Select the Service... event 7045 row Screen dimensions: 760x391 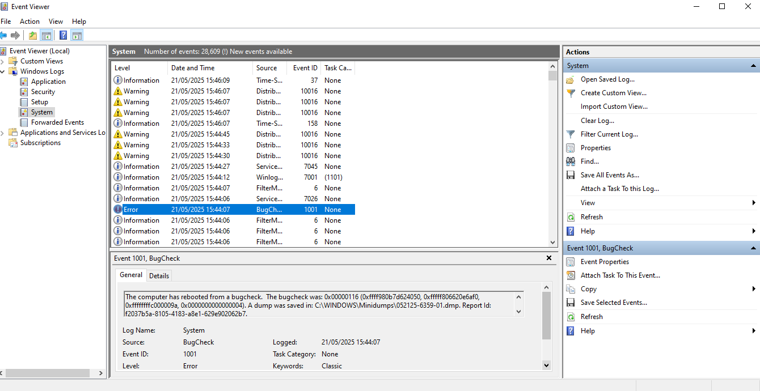pos(233,167)
